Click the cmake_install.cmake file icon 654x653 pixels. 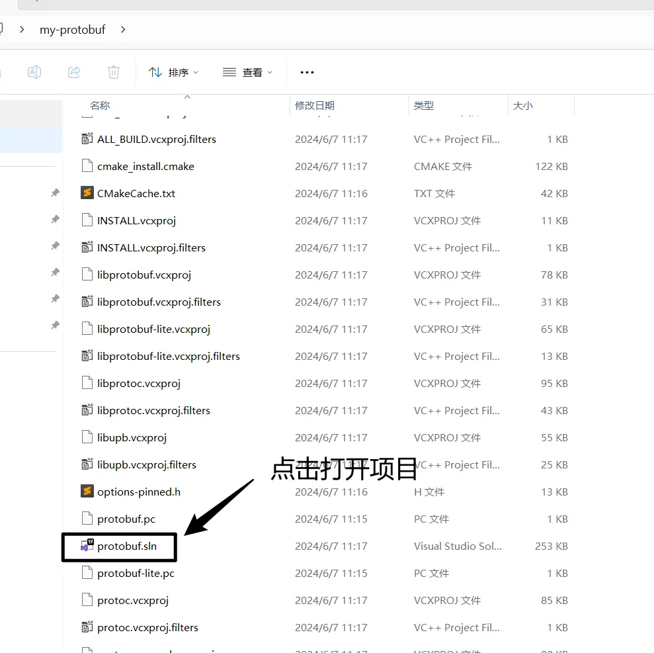(x=87, y=165)
